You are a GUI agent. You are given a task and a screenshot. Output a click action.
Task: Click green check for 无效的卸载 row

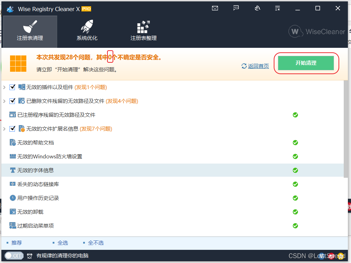click(x=295, y=212)
